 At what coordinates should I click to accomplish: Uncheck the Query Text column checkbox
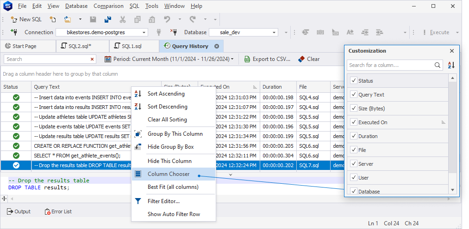tap(354, 95)
